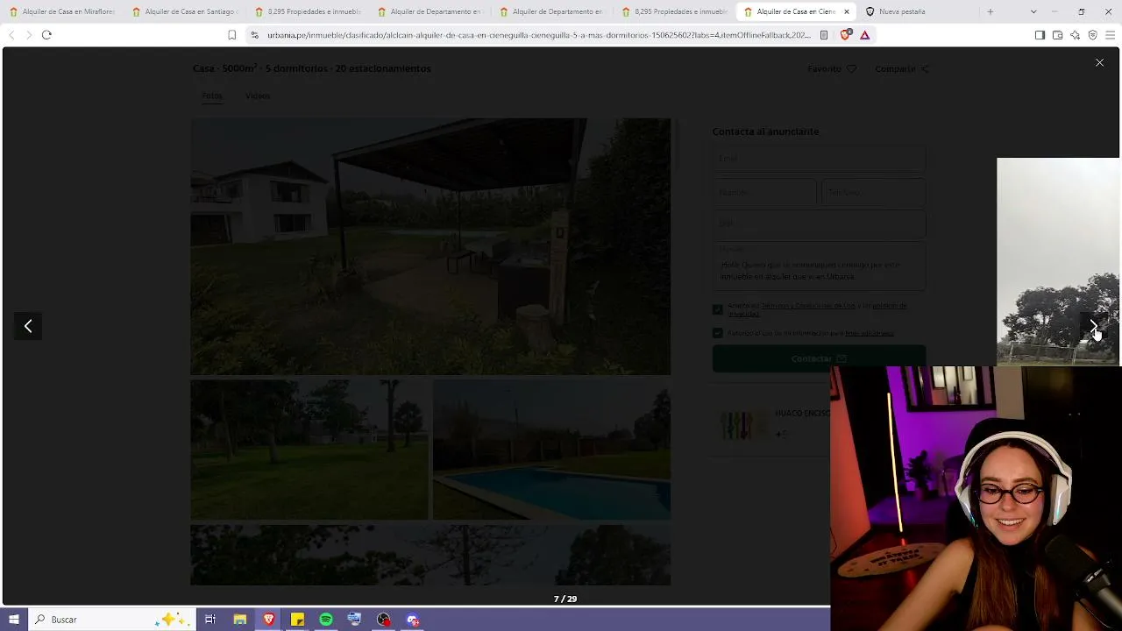Switch to the first 8,295 Propiedades tab
This screenshot has height=631, width=1122.
pyautogui.click(x=307, y=11)
